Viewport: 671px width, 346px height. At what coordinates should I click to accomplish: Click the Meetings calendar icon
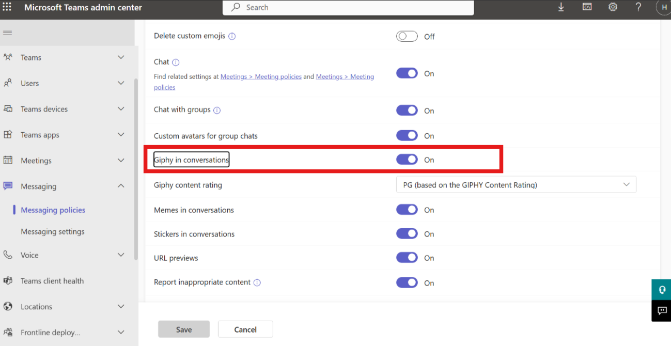[8, 161]
